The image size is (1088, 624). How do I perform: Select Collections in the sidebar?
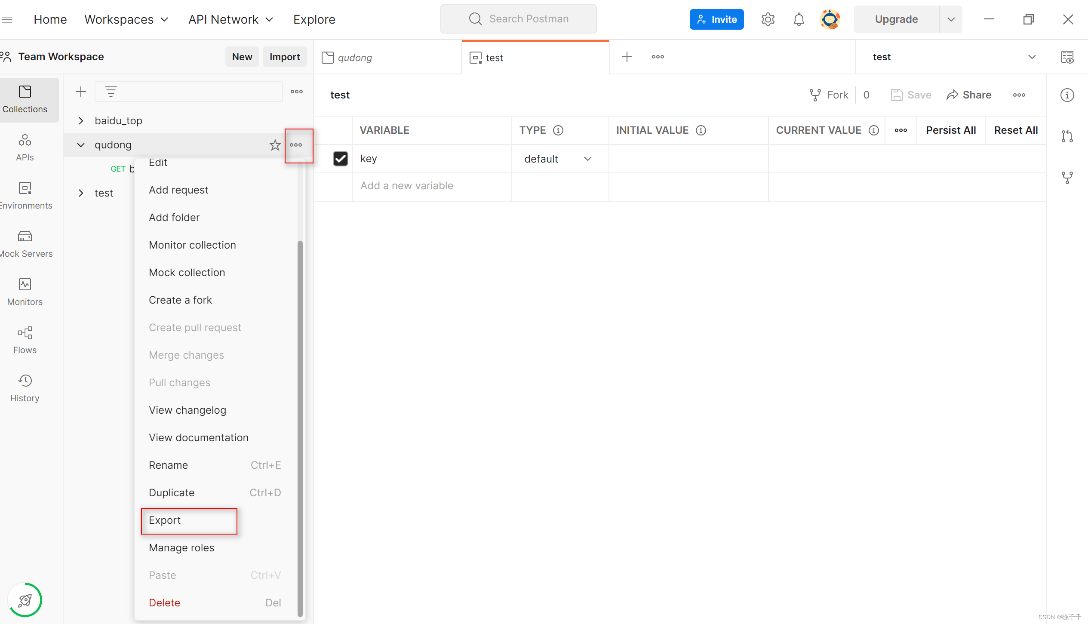pos(25,100)
